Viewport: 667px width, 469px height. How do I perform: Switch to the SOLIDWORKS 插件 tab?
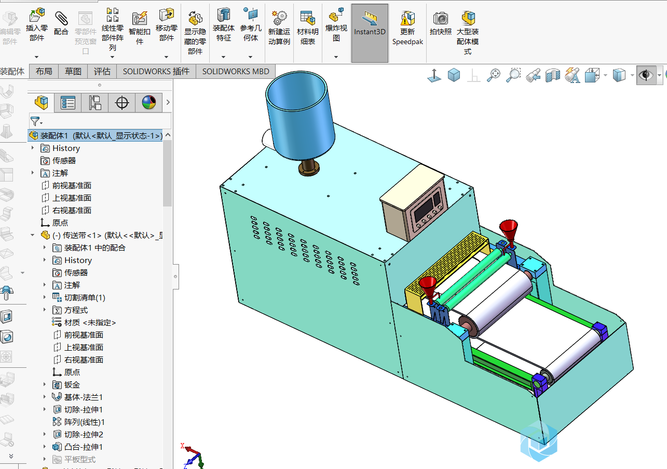click(156, 72)
